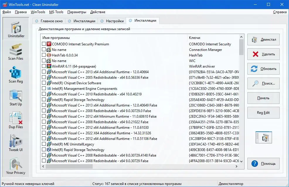Check the HashTab 6.0.0.34 checkbox
The image size is (289, 187).
(44, 55)
